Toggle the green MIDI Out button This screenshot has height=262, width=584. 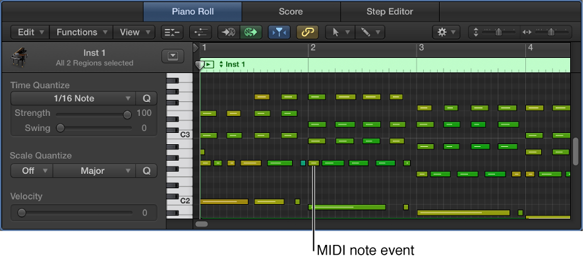point(250,32)
